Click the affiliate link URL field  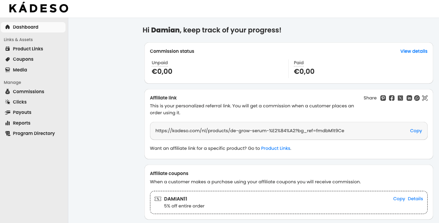coord(289,131)
